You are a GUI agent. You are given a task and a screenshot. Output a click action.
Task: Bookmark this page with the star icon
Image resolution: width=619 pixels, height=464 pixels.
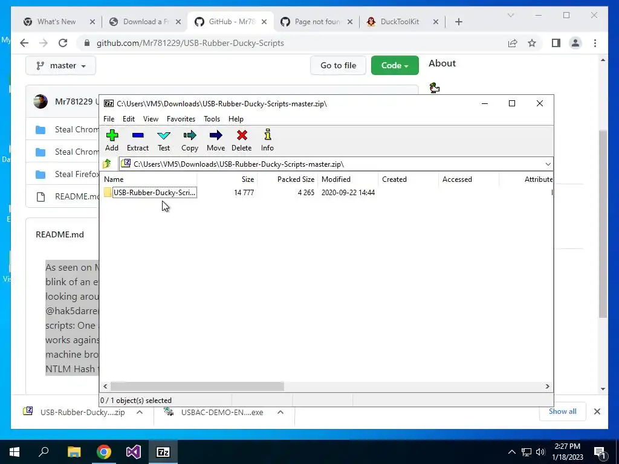point(532,43)
